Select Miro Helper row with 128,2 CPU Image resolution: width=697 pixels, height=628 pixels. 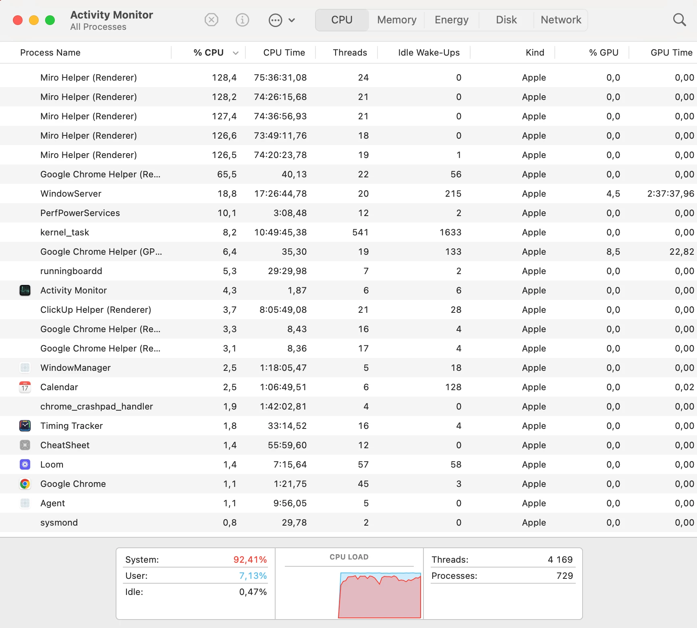point(348,97)
